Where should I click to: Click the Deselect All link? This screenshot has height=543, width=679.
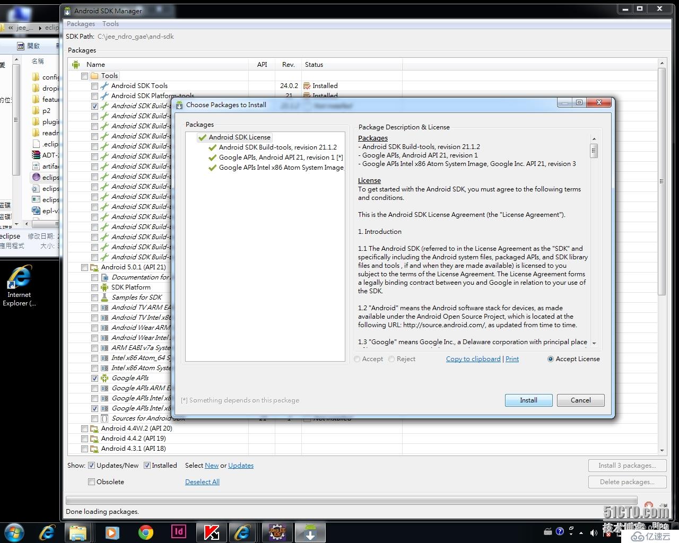(202, 482)
